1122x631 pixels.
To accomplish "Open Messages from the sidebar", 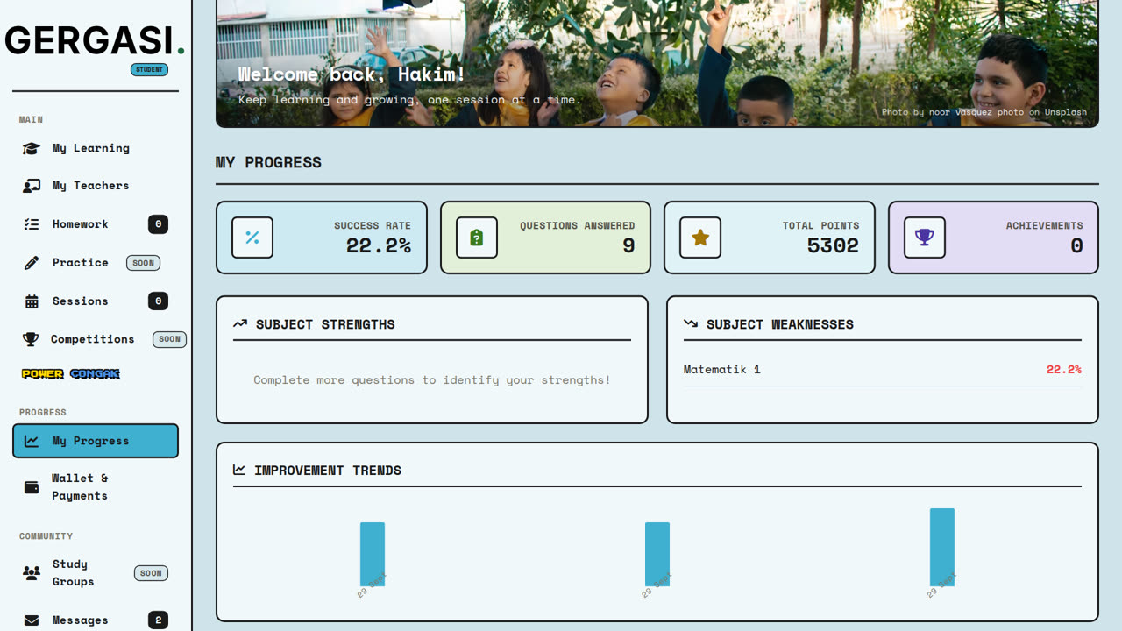I will 96,620.
